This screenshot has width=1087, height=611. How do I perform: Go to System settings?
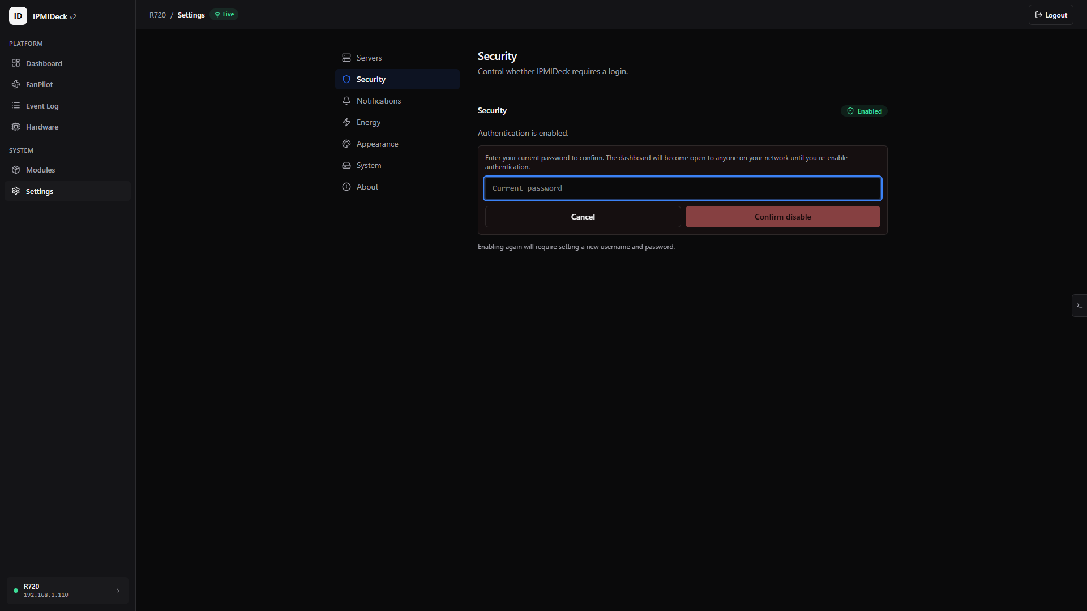point(397,165)
